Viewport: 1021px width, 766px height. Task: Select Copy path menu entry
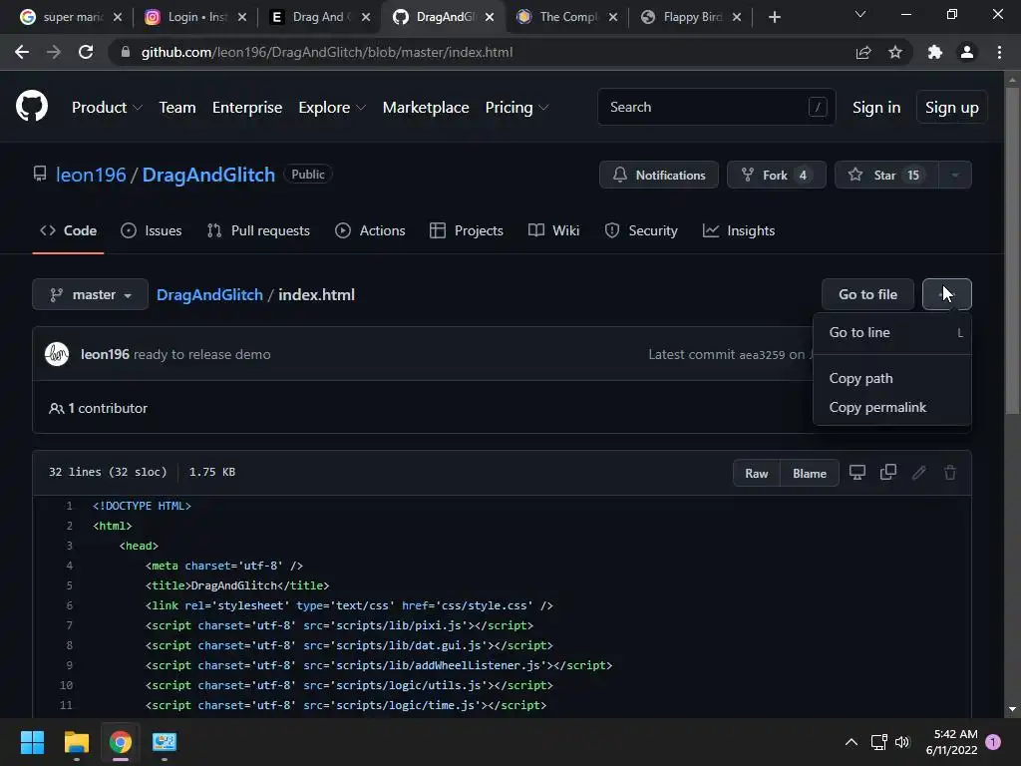(x=892, y=378)
